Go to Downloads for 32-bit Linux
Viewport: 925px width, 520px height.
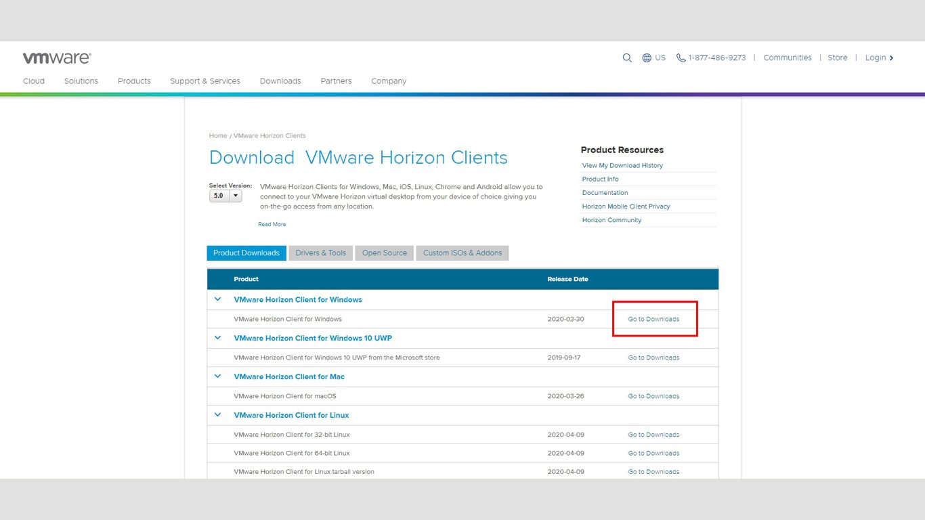pyautogui.click(x=653, y=435)
